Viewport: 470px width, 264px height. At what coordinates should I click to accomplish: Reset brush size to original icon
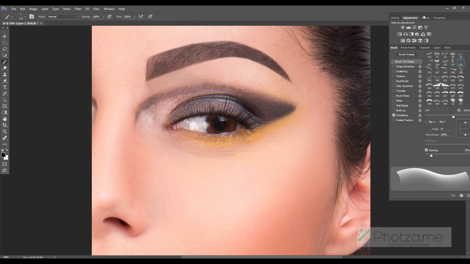(x=459, y=110)
